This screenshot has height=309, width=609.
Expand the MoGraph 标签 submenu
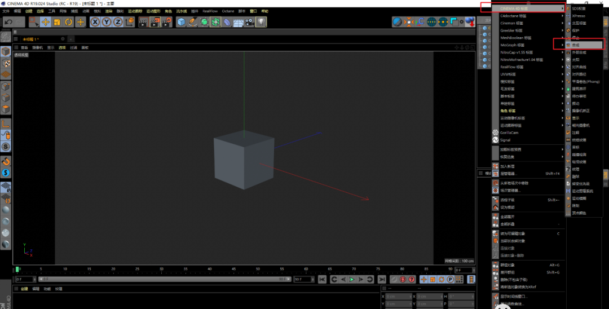tap(528, 45)
